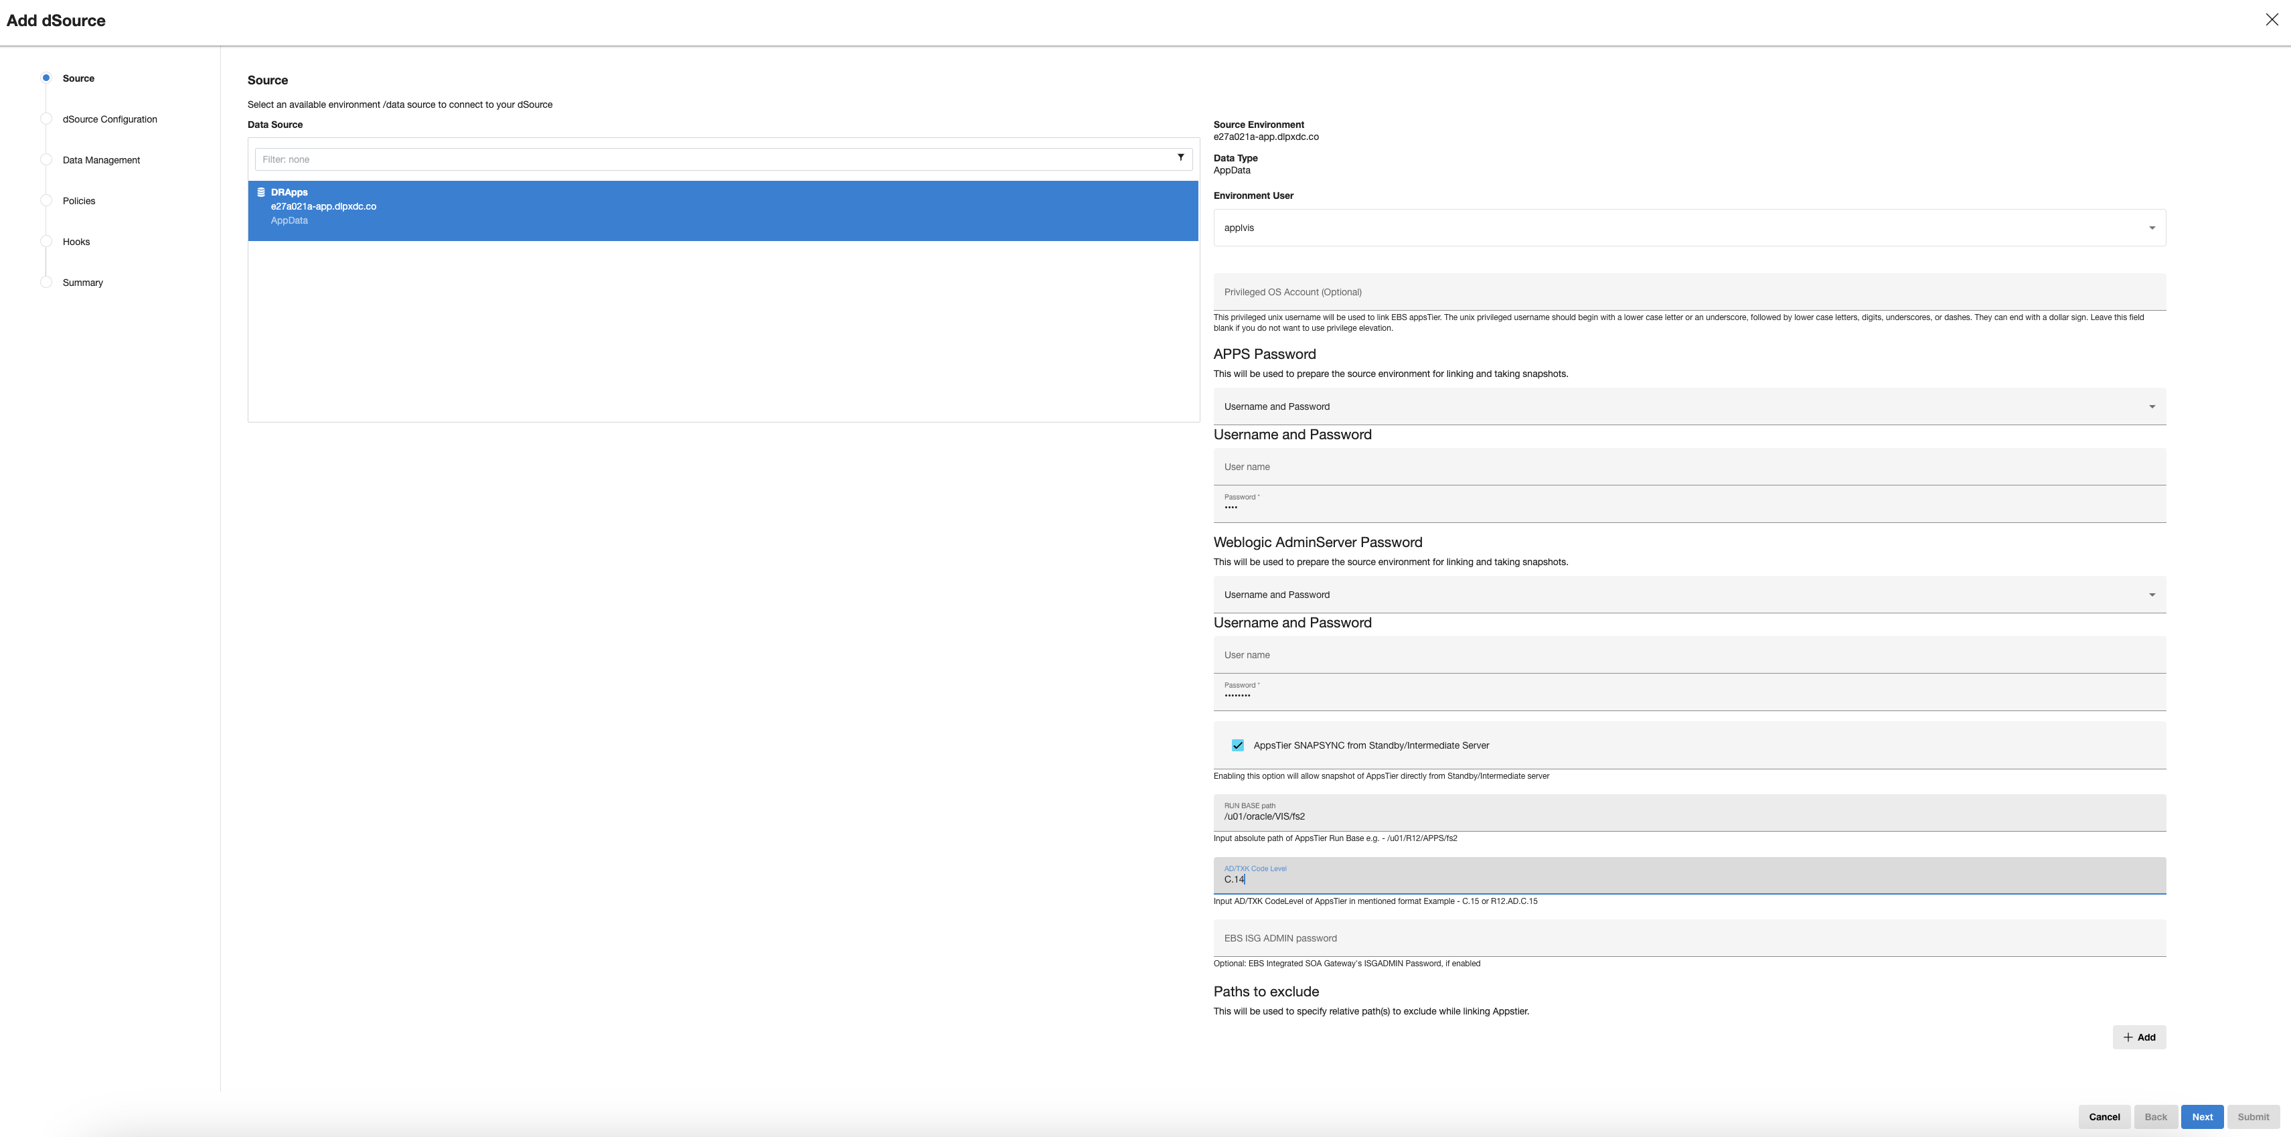Screen dimensions: 2291x1137
Task: Open the Hooks step
Action: click(76, 242)
